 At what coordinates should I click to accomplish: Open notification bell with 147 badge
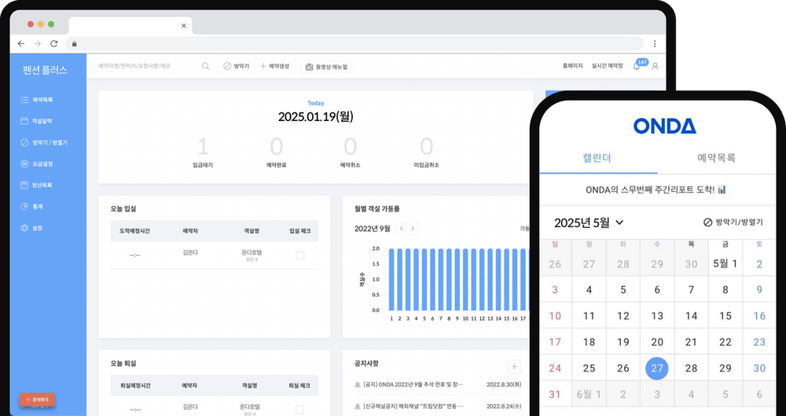(637, 66)
